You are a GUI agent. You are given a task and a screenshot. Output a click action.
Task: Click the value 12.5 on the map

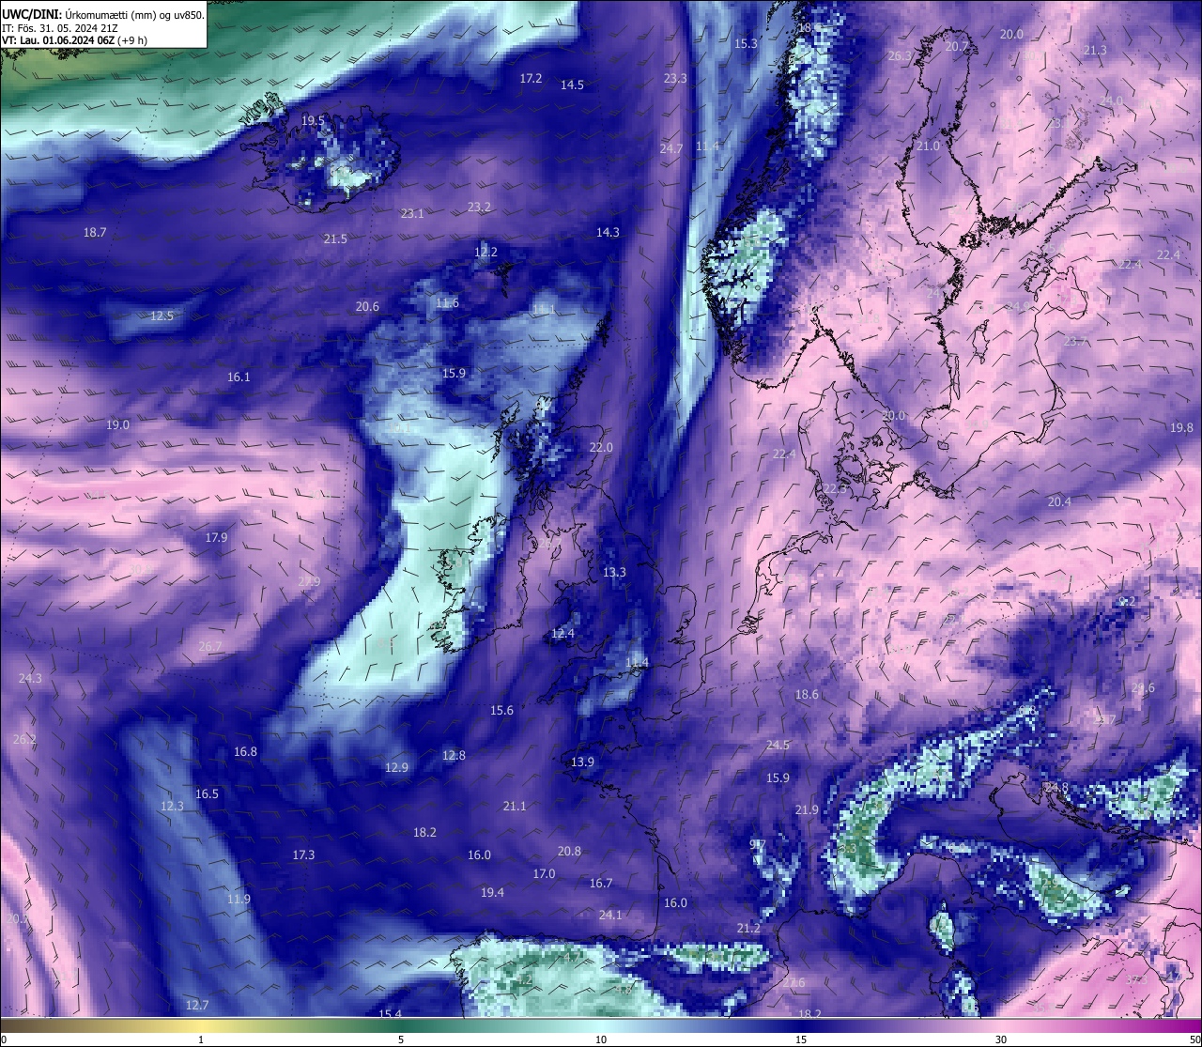(x=162, y=316)
